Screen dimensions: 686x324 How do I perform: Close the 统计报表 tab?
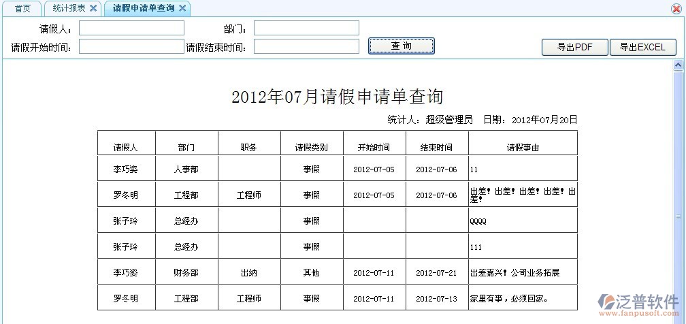tap(93, 8)
